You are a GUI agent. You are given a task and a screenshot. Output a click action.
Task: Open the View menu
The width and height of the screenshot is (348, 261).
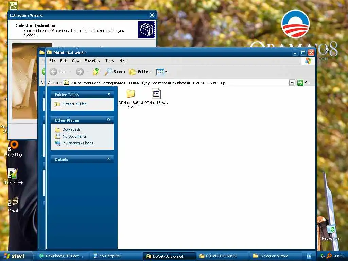coord(75,61)
